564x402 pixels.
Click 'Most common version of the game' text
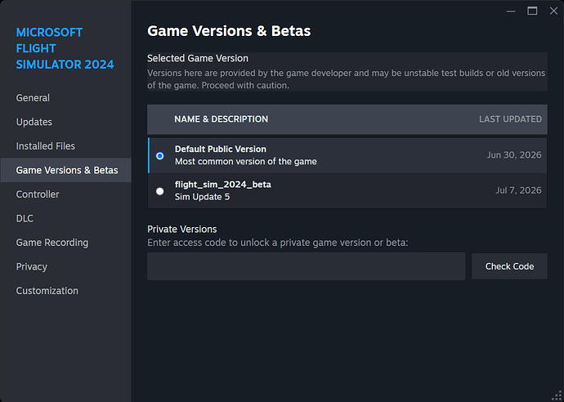pos(246,162)
